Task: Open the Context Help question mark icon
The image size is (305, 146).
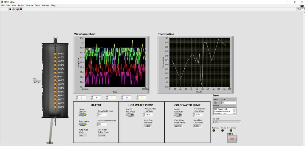Action: click(298, 9)
